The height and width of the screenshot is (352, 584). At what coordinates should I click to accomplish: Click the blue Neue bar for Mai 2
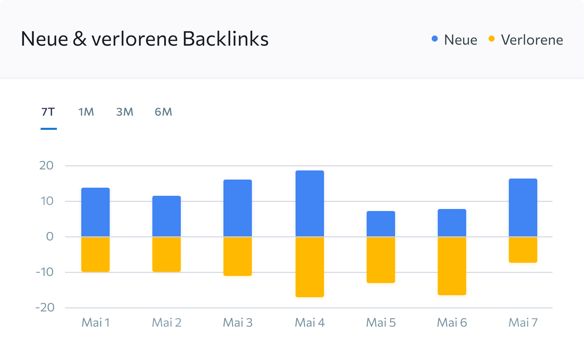click(x=167, y=216)
